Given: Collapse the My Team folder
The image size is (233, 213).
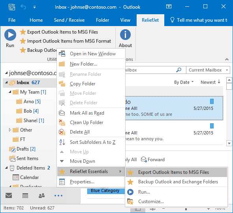Looking at the screenshot, I should (x=10, y=92).
